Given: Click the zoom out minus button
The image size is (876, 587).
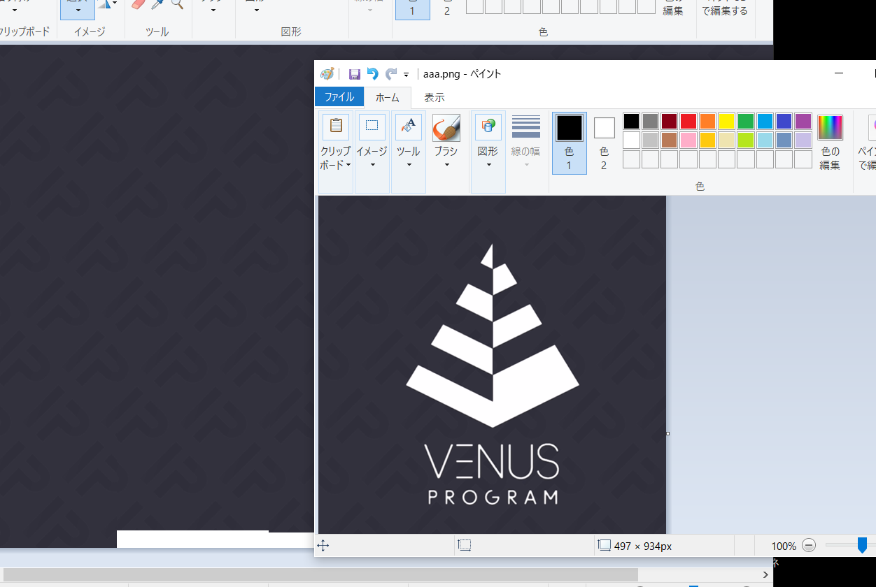Looking at the screenshot, I should point(809,546).
